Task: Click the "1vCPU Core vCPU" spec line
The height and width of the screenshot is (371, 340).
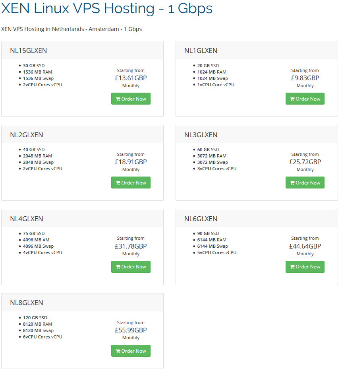Action: (216, 85)
